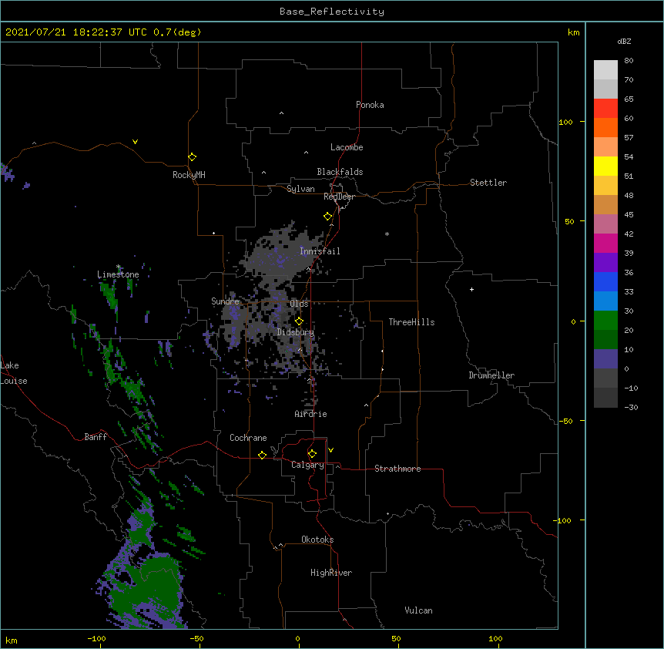Select the purple 39-36 dBZ legend swatch
Screen dimensions: 664x649
[x=605, y=262]
